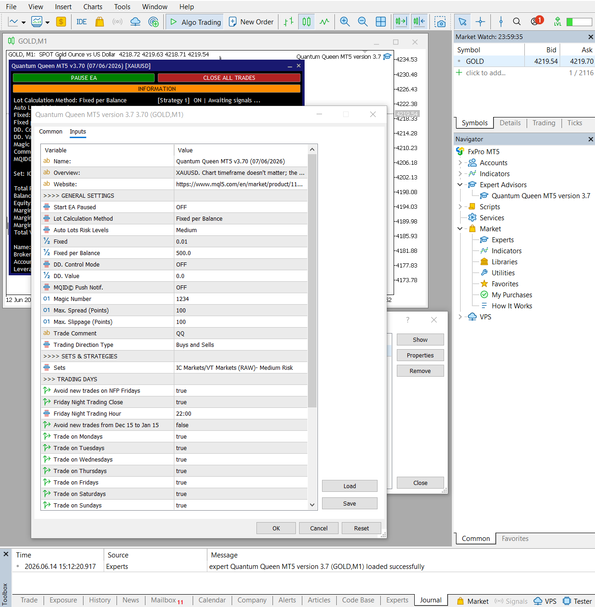The height and width of the screenshot is (607, 595).
Task: Open the Experts tab in Toolbox
Action: coord(397,600)
